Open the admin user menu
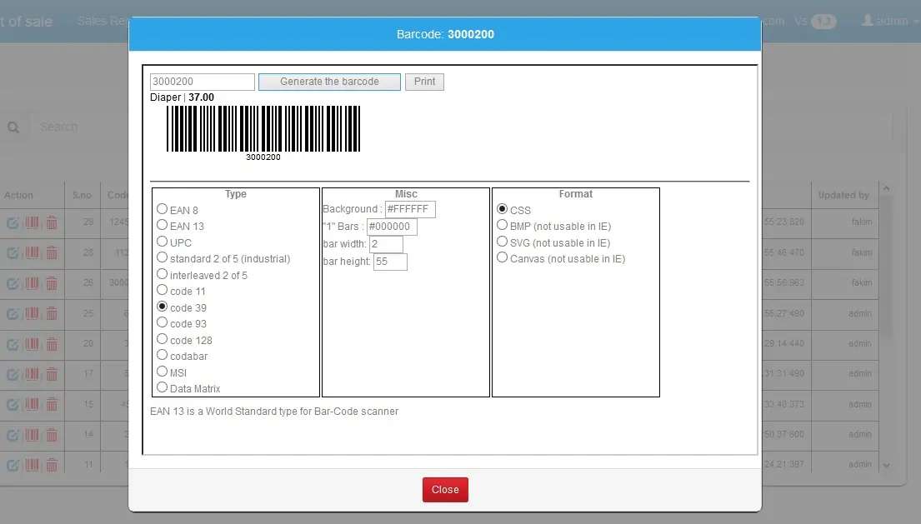Image resolution: width=921 pixels, height=524 pixels. click(889, 21)
